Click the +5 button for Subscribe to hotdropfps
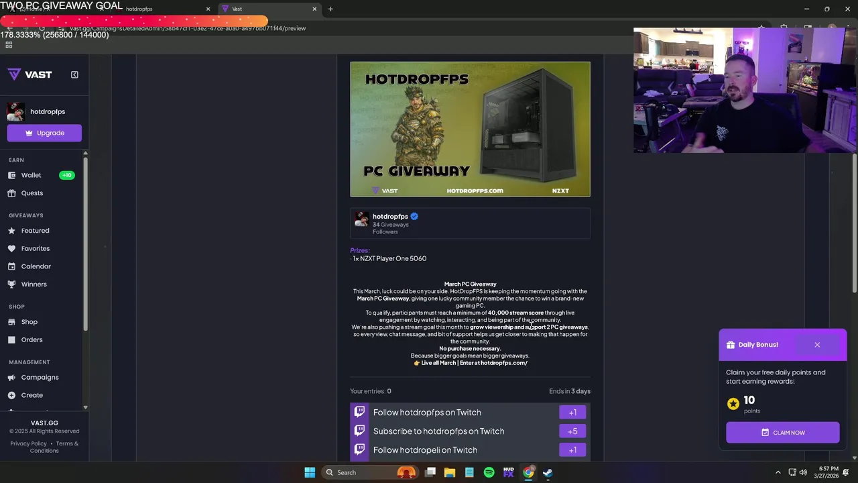This screenshot has height=483, width=858. tap(572, 431)
